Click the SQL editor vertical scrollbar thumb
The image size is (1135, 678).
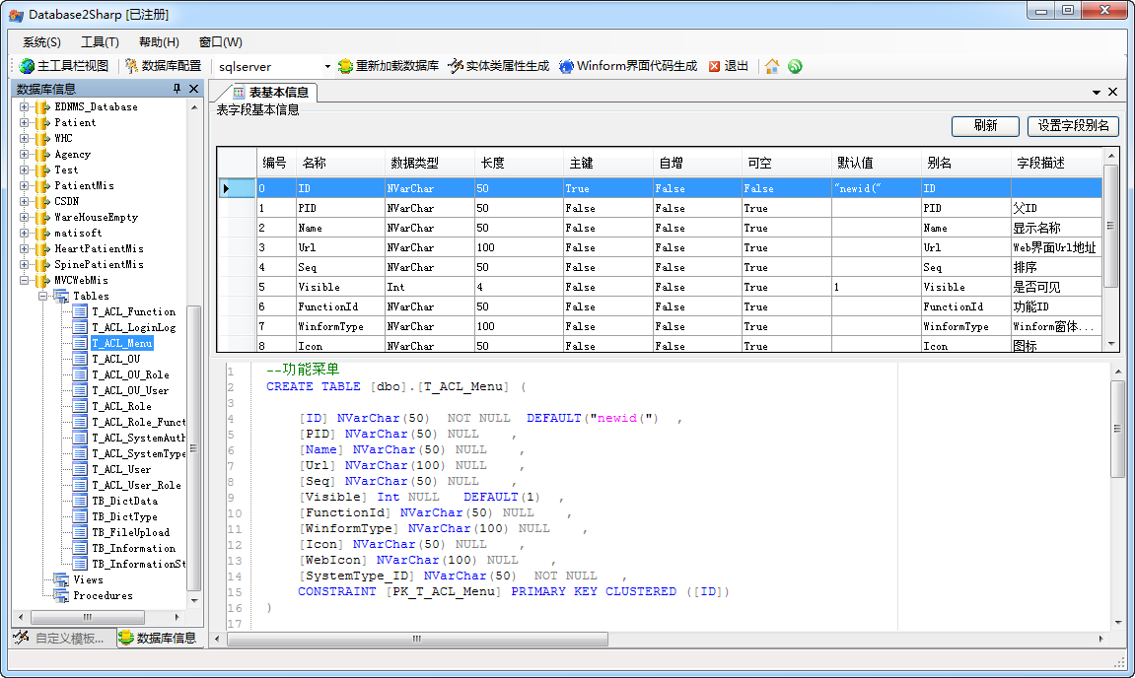click(x=1118, y=429)
